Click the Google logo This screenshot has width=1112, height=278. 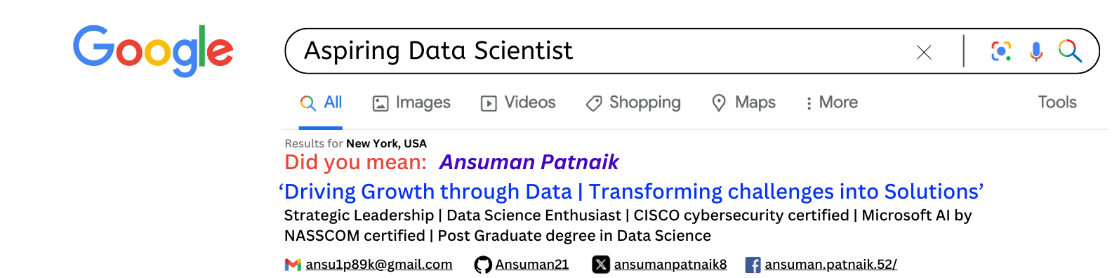coord(153,51)
